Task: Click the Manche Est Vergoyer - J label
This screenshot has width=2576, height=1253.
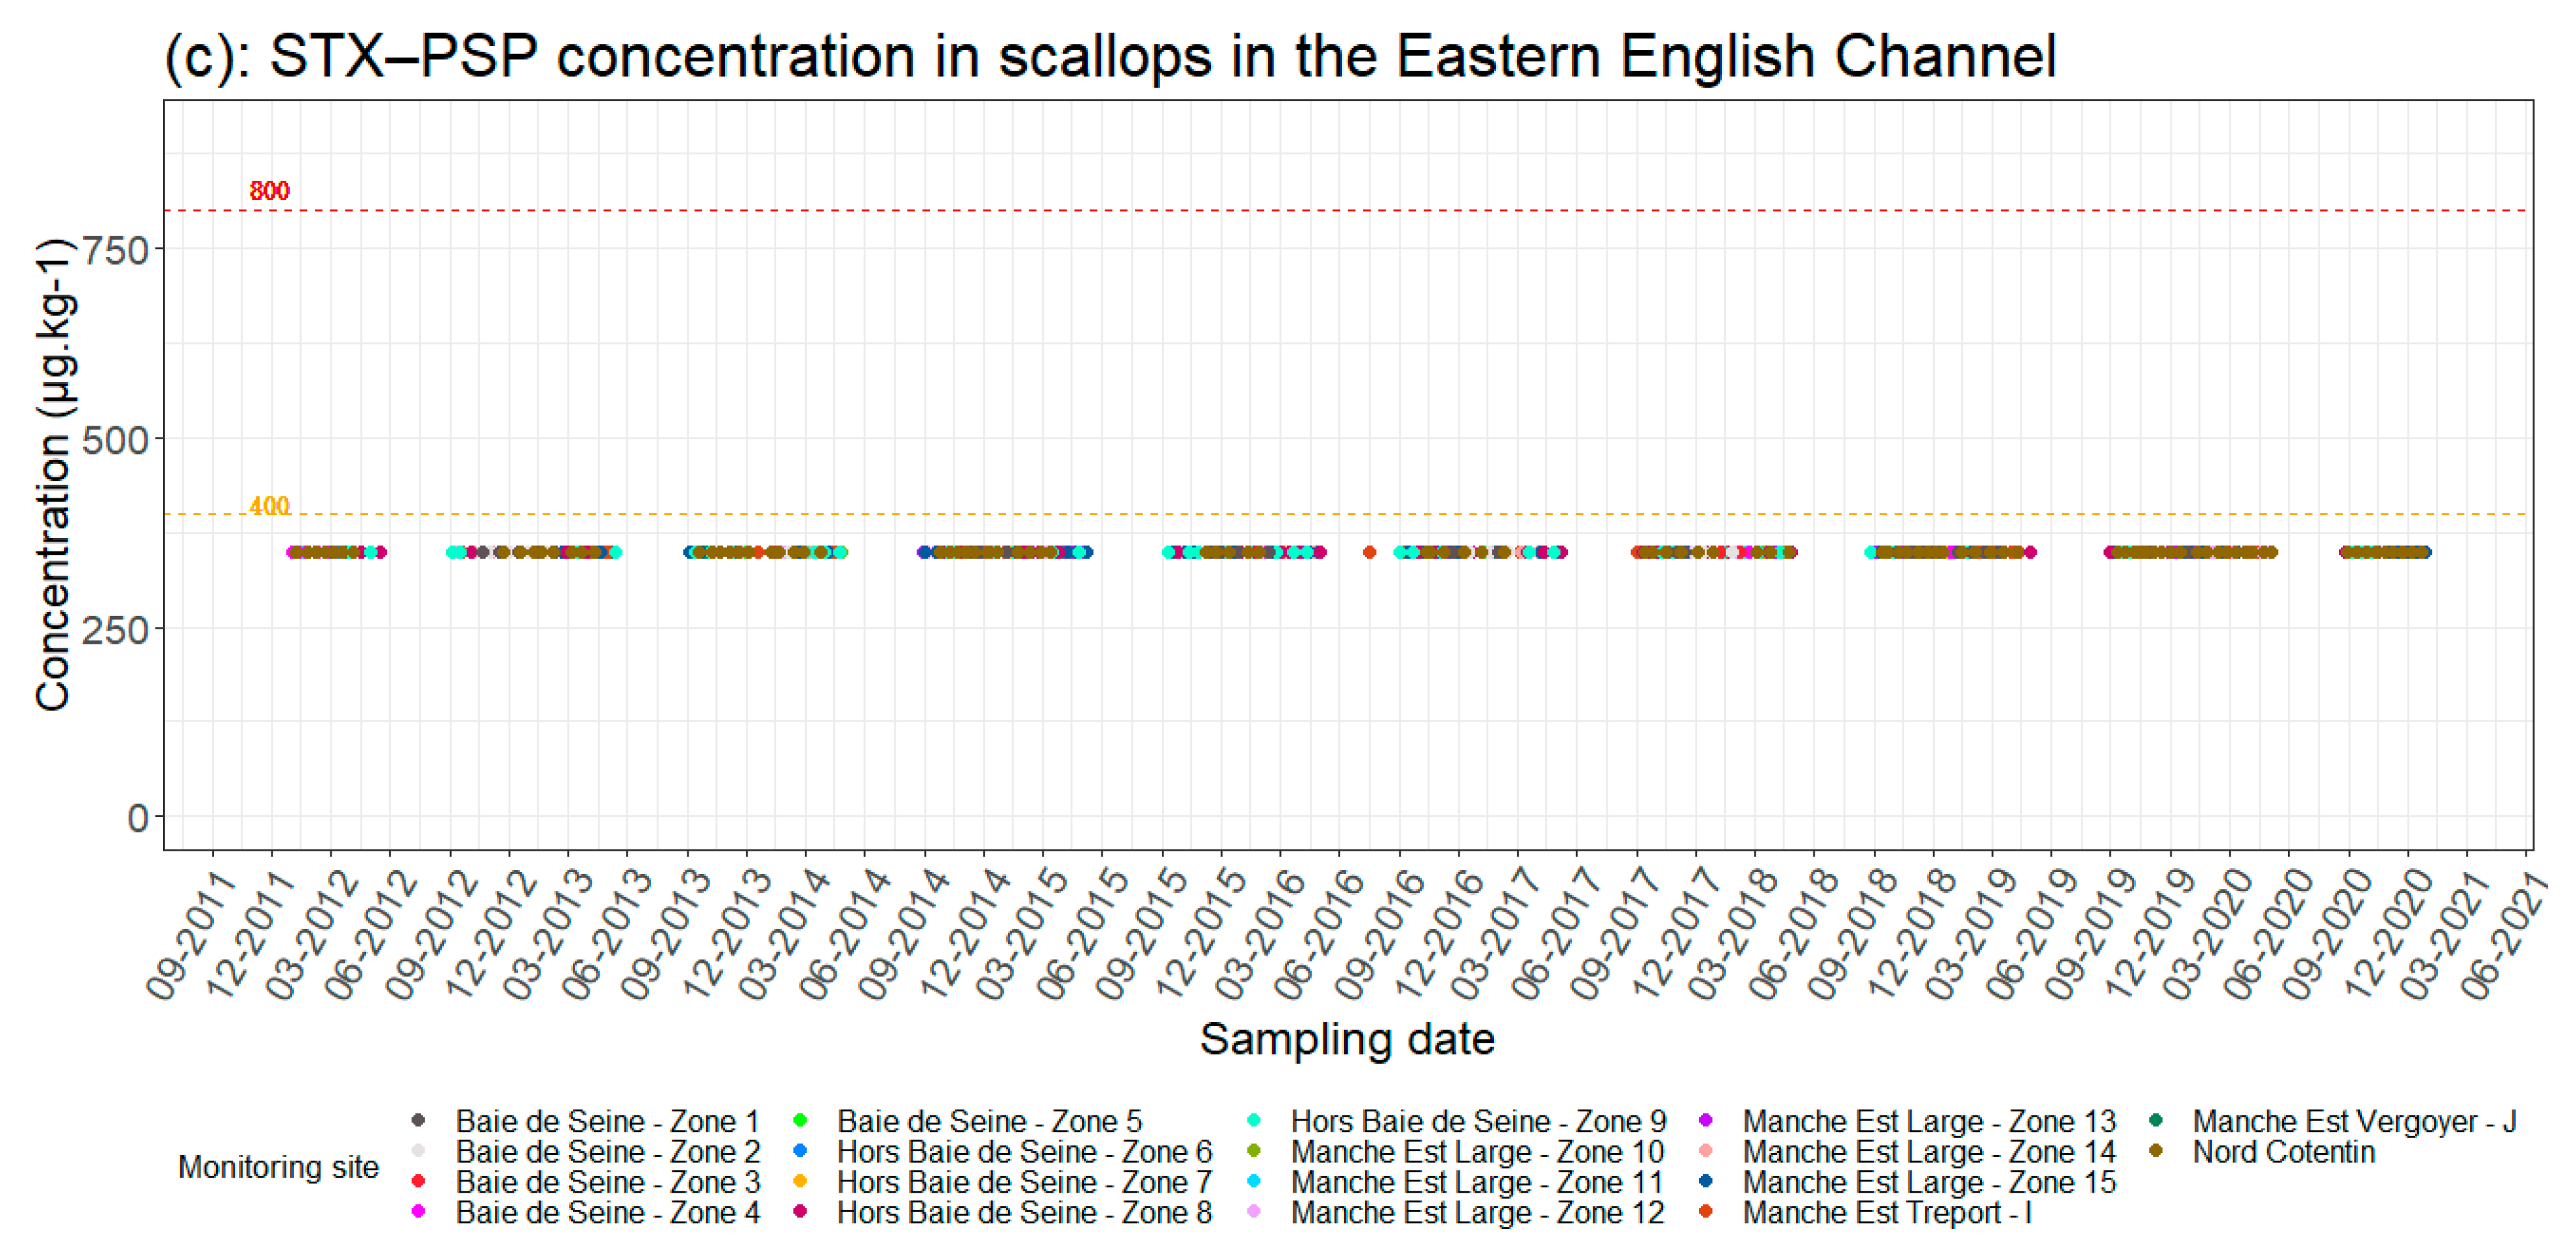Action: coord(2354,1121)
